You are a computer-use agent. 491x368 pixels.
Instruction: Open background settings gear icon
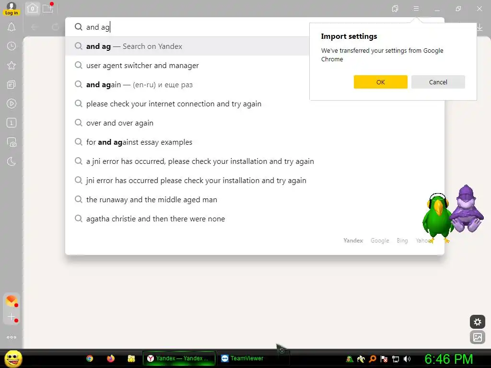click(x=478, y=322)
